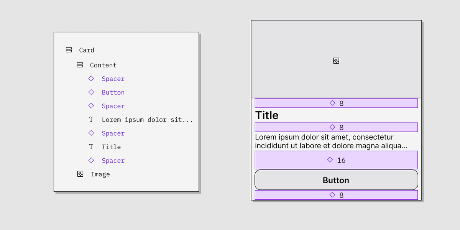The height and width of the screenshot is (230, 460).
Task: Click the purple 16 spacer block
Action: pyautogui.click(x=368, y=160)
